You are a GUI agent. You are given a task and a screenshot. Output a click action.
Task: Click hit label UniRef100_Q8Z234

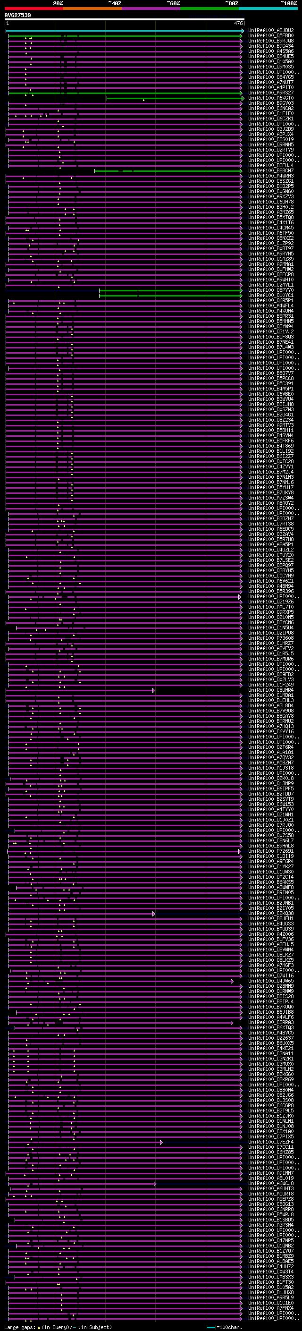270,420
